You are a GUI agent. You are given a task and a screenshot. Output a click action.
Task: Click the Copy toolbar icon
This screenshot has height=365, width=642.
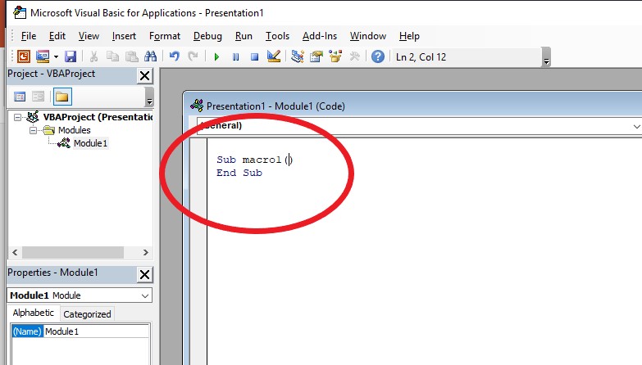[112, 56]
